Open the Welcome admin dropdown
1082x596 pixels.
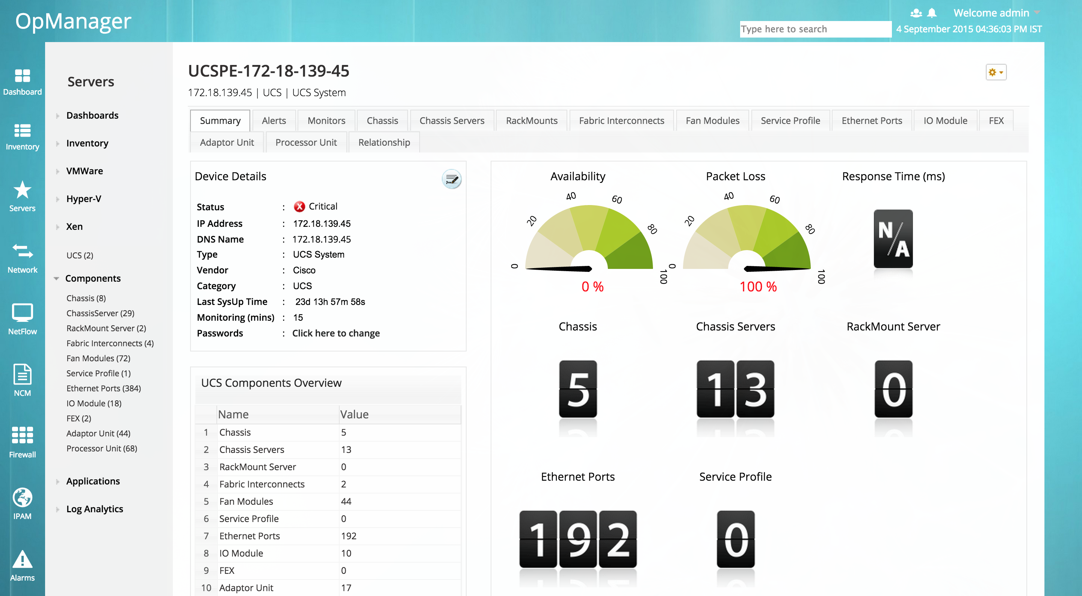coord(992,13)
